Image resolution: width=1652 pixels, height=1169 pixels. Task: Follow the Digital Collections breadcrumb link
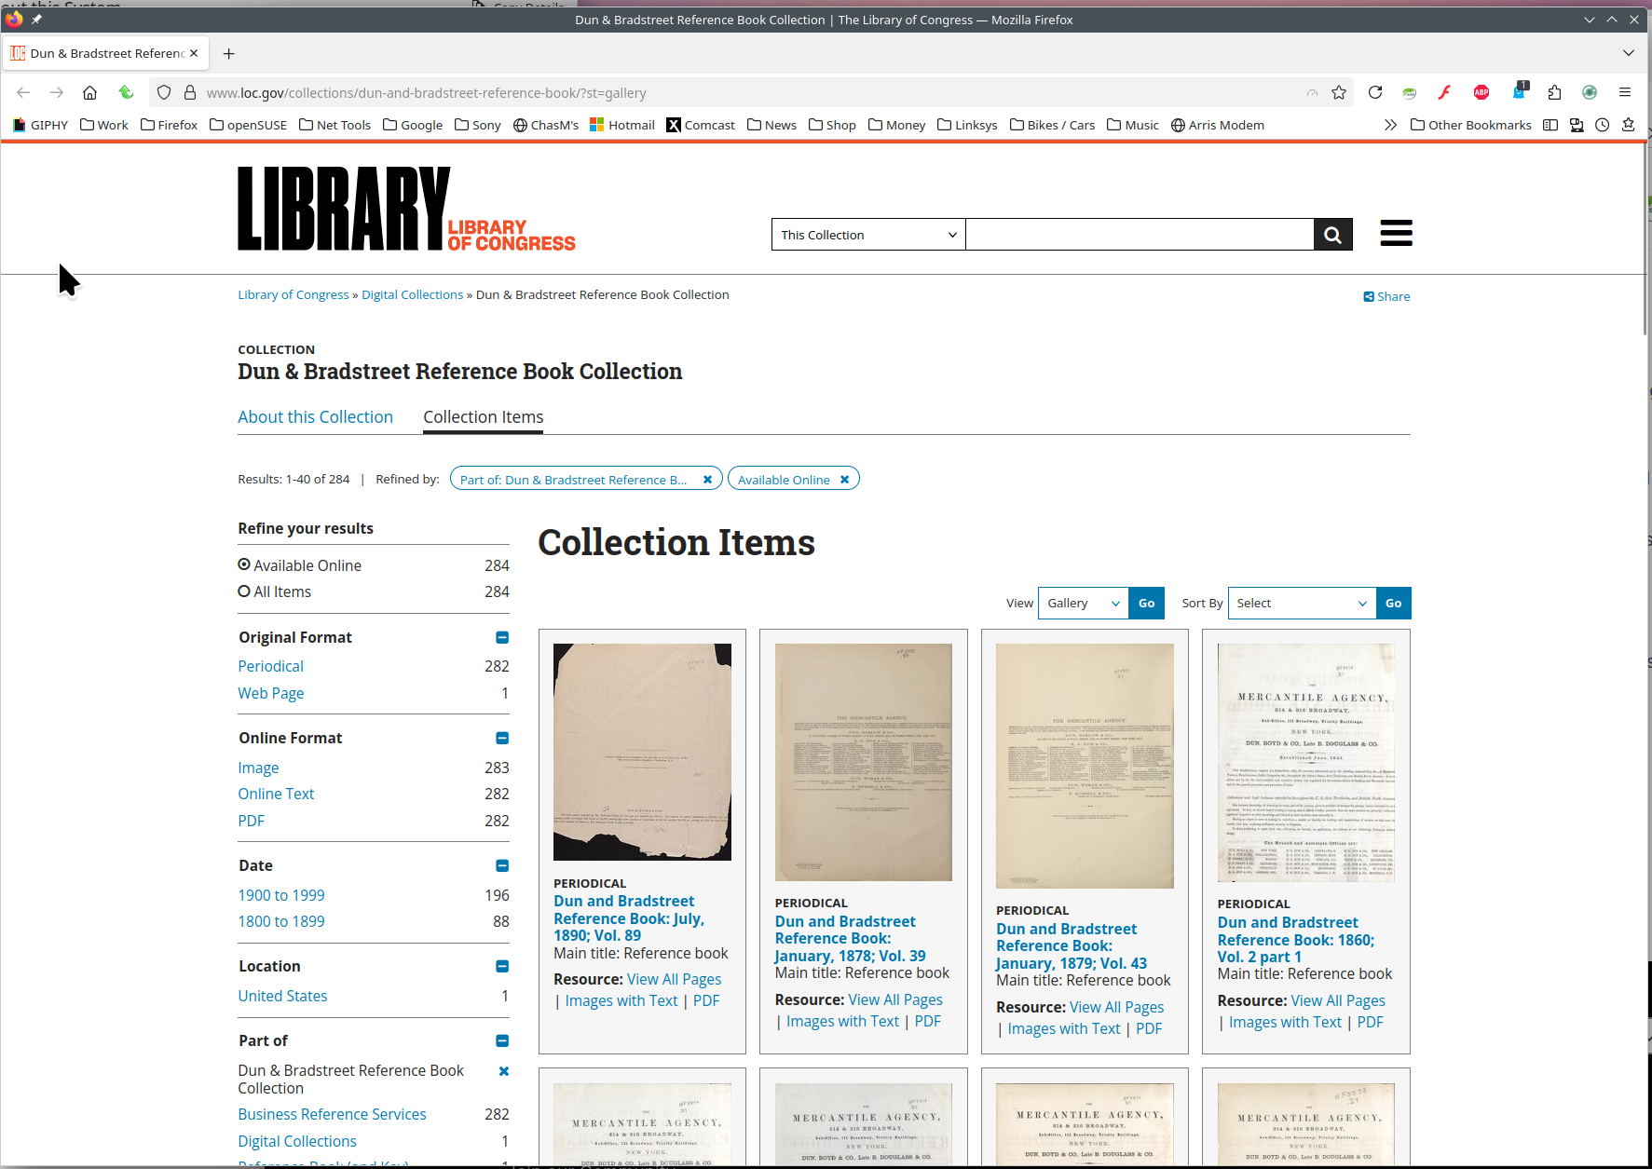412,294
